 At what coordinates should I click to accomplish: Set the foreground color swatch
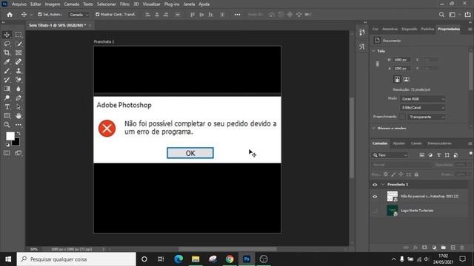tap(10, 136)
